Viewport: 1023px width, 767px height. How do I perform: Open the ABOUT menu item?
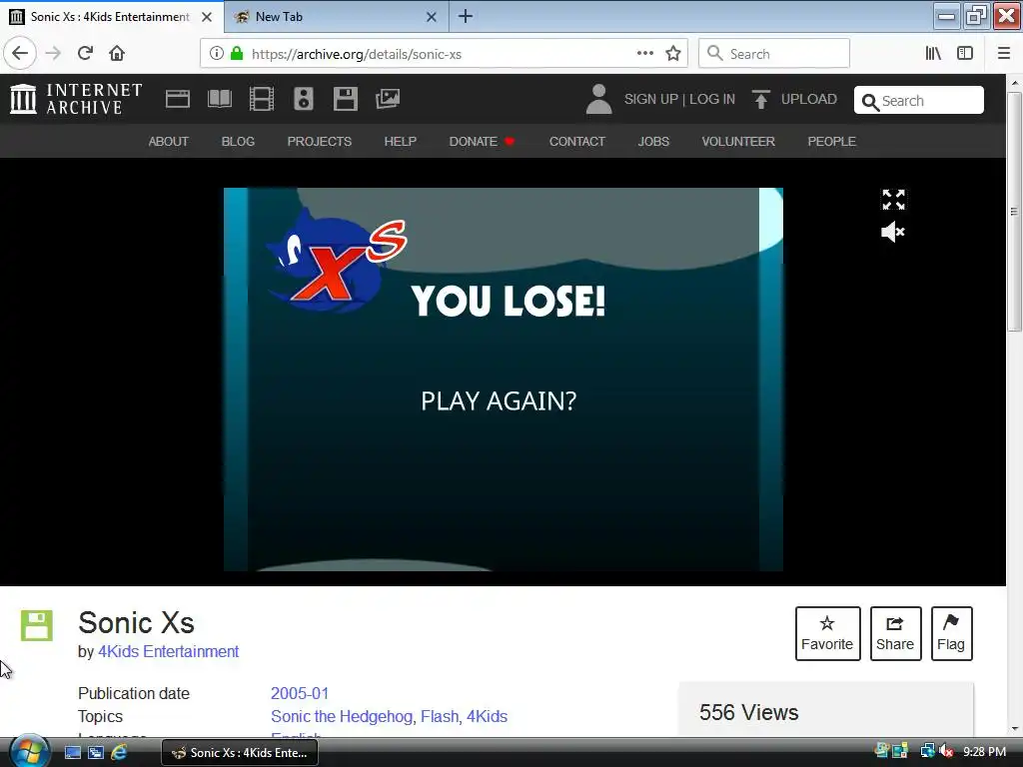coord(168,142)
